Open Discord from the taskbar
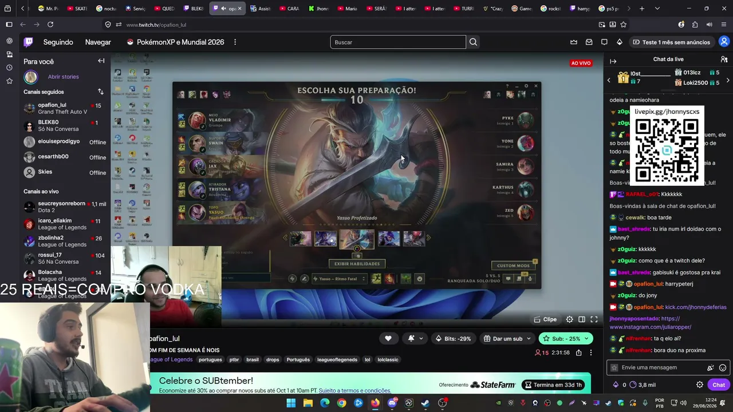The height and width of the screenshot is (412, 733). 392,403
